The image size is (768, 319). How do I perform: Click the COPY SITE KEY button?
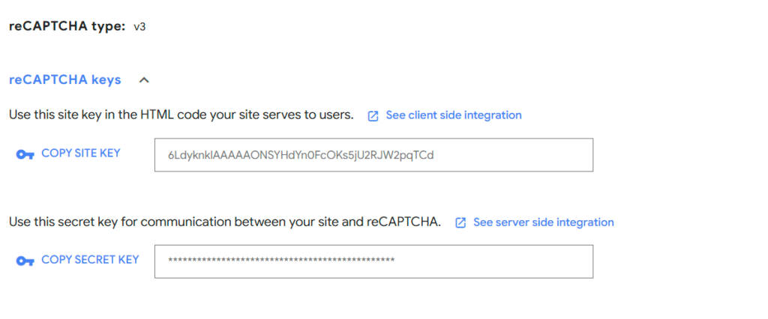81,154
